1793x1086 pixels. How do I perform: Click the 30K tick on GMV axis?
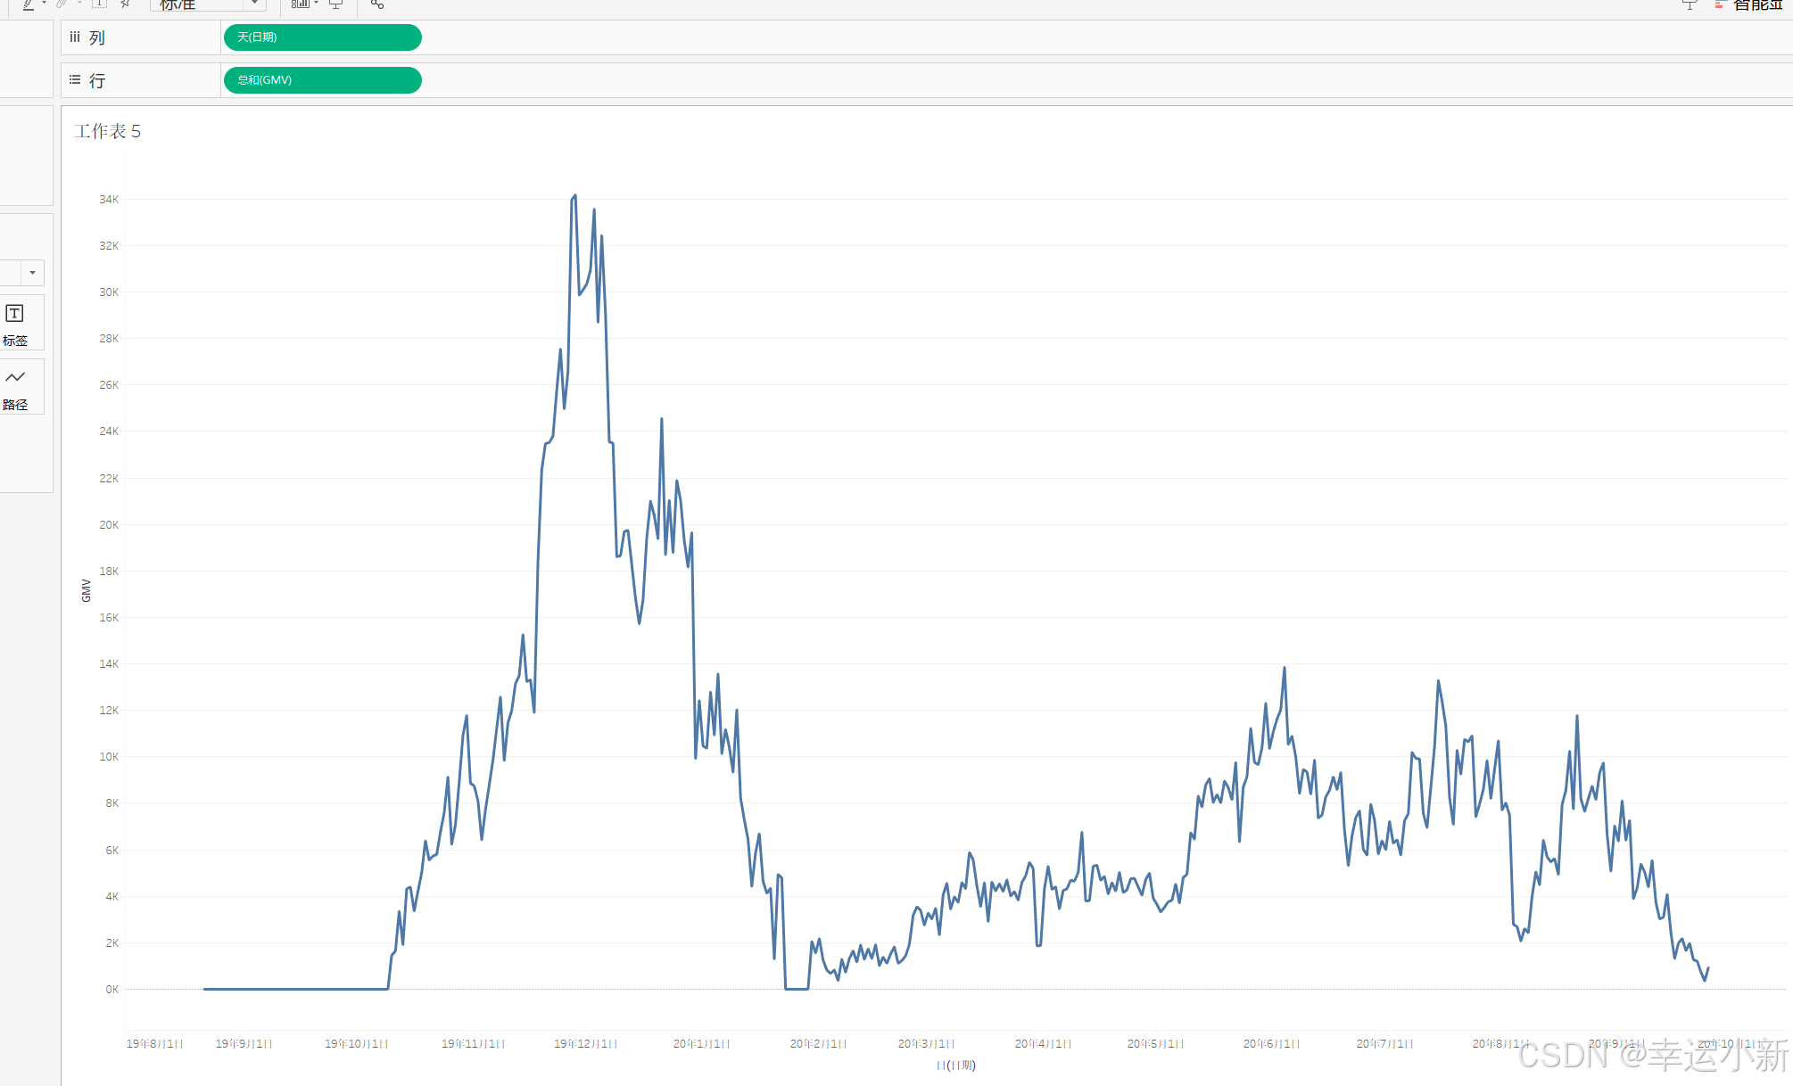click(x=109, y=292)
